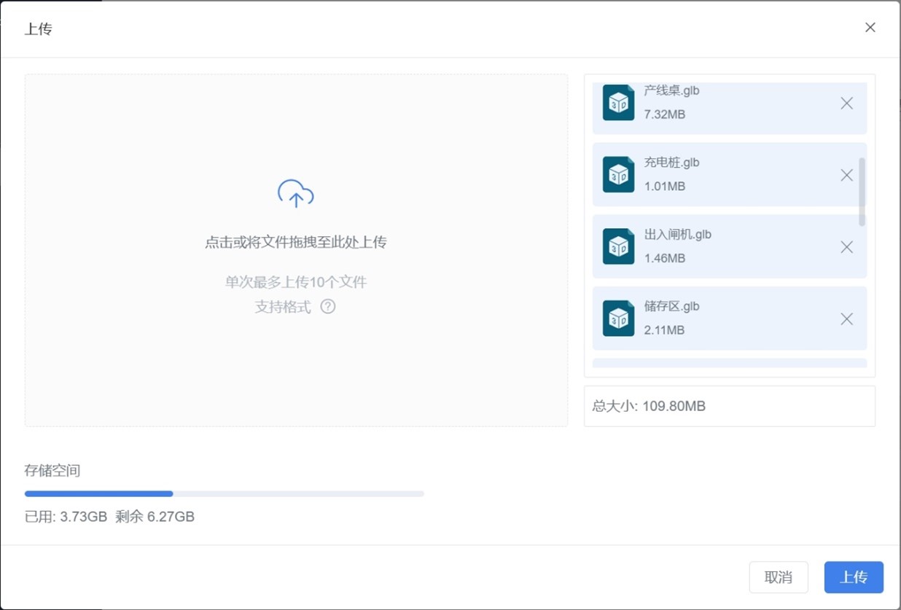Click the 3D file icon of 充电桩.glb
The height and width of the screenshot is (610, 901).
pyautogui.click(x=618, y=175)
